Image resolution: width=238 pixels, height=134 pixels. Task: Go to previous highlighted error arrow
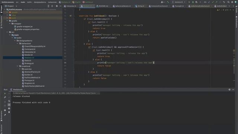[x=231, y=10]
